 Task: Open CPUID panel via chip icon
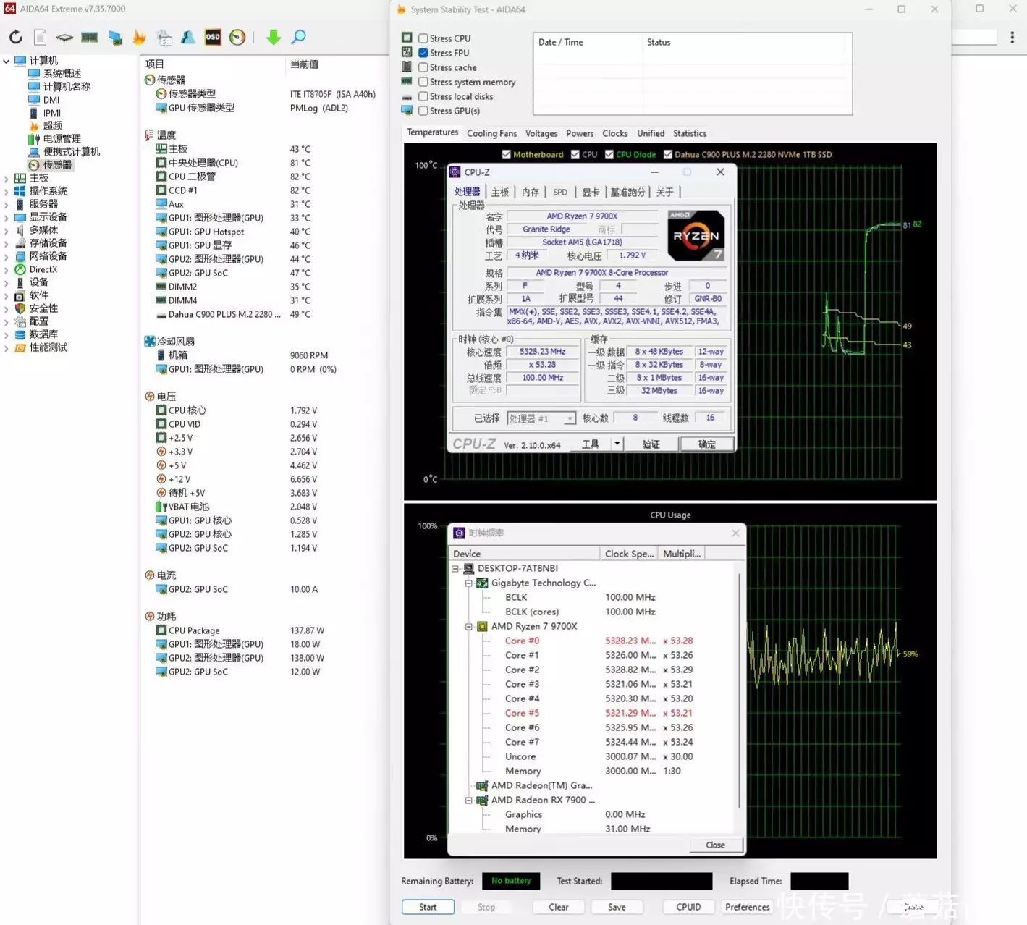click(x=64, y=37)
